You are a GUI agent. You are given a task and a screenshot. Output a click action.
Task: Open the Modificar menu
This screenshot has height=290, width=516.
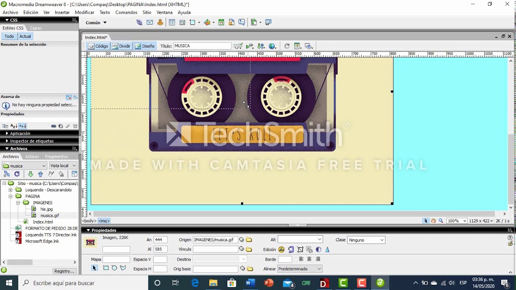(x=85, y=12)
